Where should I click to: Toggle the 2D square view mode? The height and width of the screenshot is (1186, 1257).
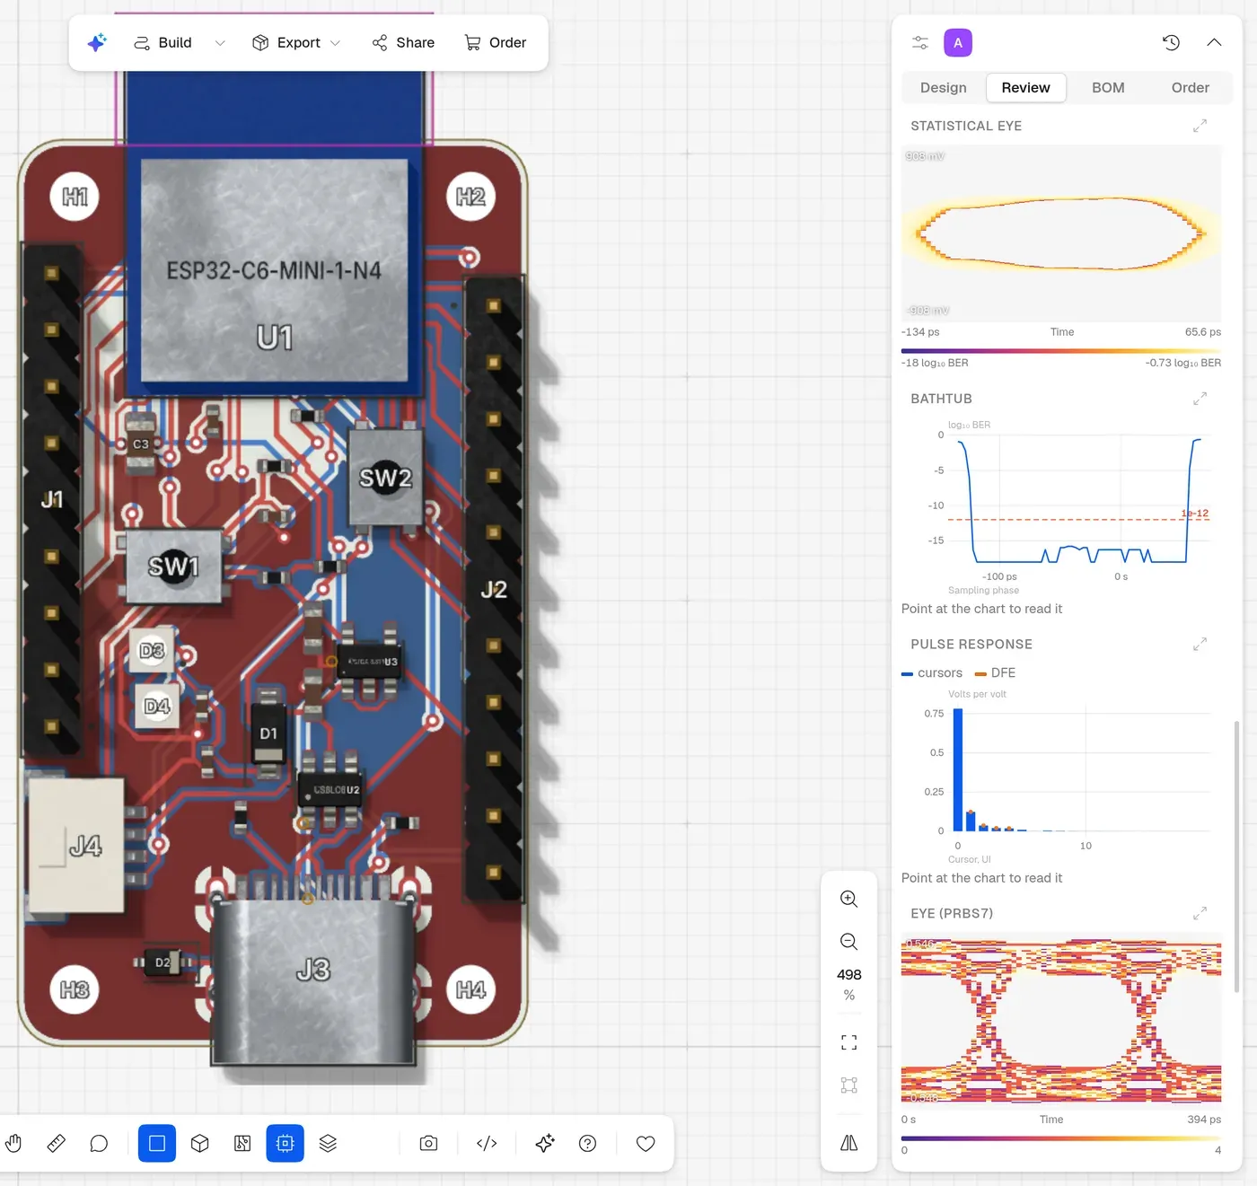coord(157,1143)
